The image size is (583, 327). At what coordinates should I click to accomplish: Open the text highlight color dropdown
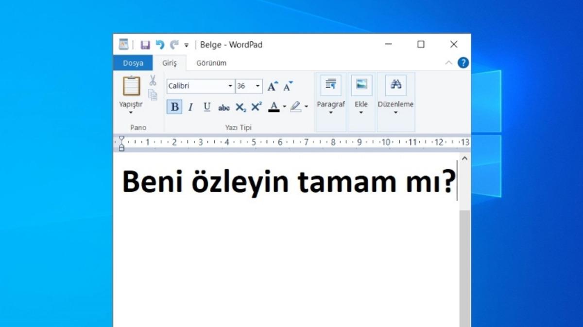[305, 107]
